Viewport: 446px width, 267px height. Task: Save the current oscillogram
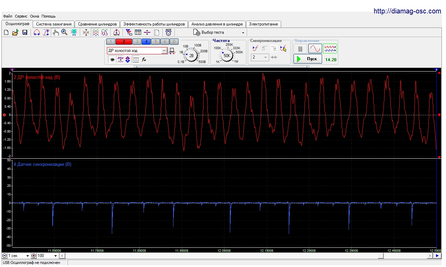[25, 32]
